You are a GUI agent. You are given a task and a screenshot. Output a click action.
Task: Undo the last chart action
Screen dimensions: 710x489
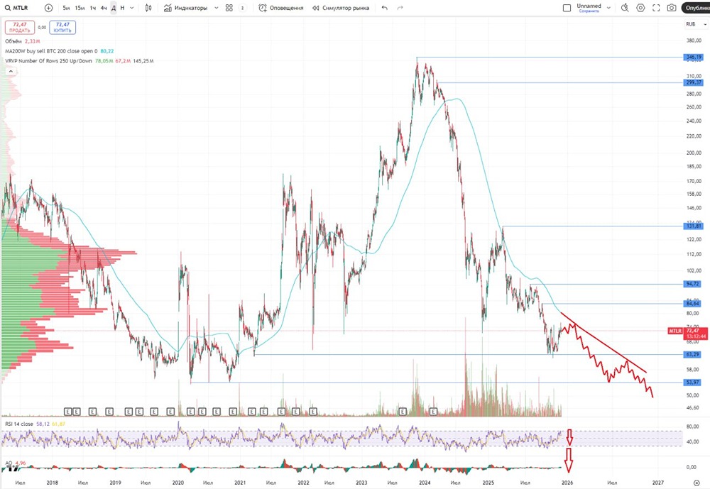(x=384, y=8)
